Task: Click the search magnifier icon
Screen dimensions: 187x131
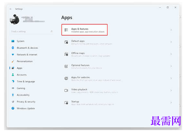Action: (52, 31)
